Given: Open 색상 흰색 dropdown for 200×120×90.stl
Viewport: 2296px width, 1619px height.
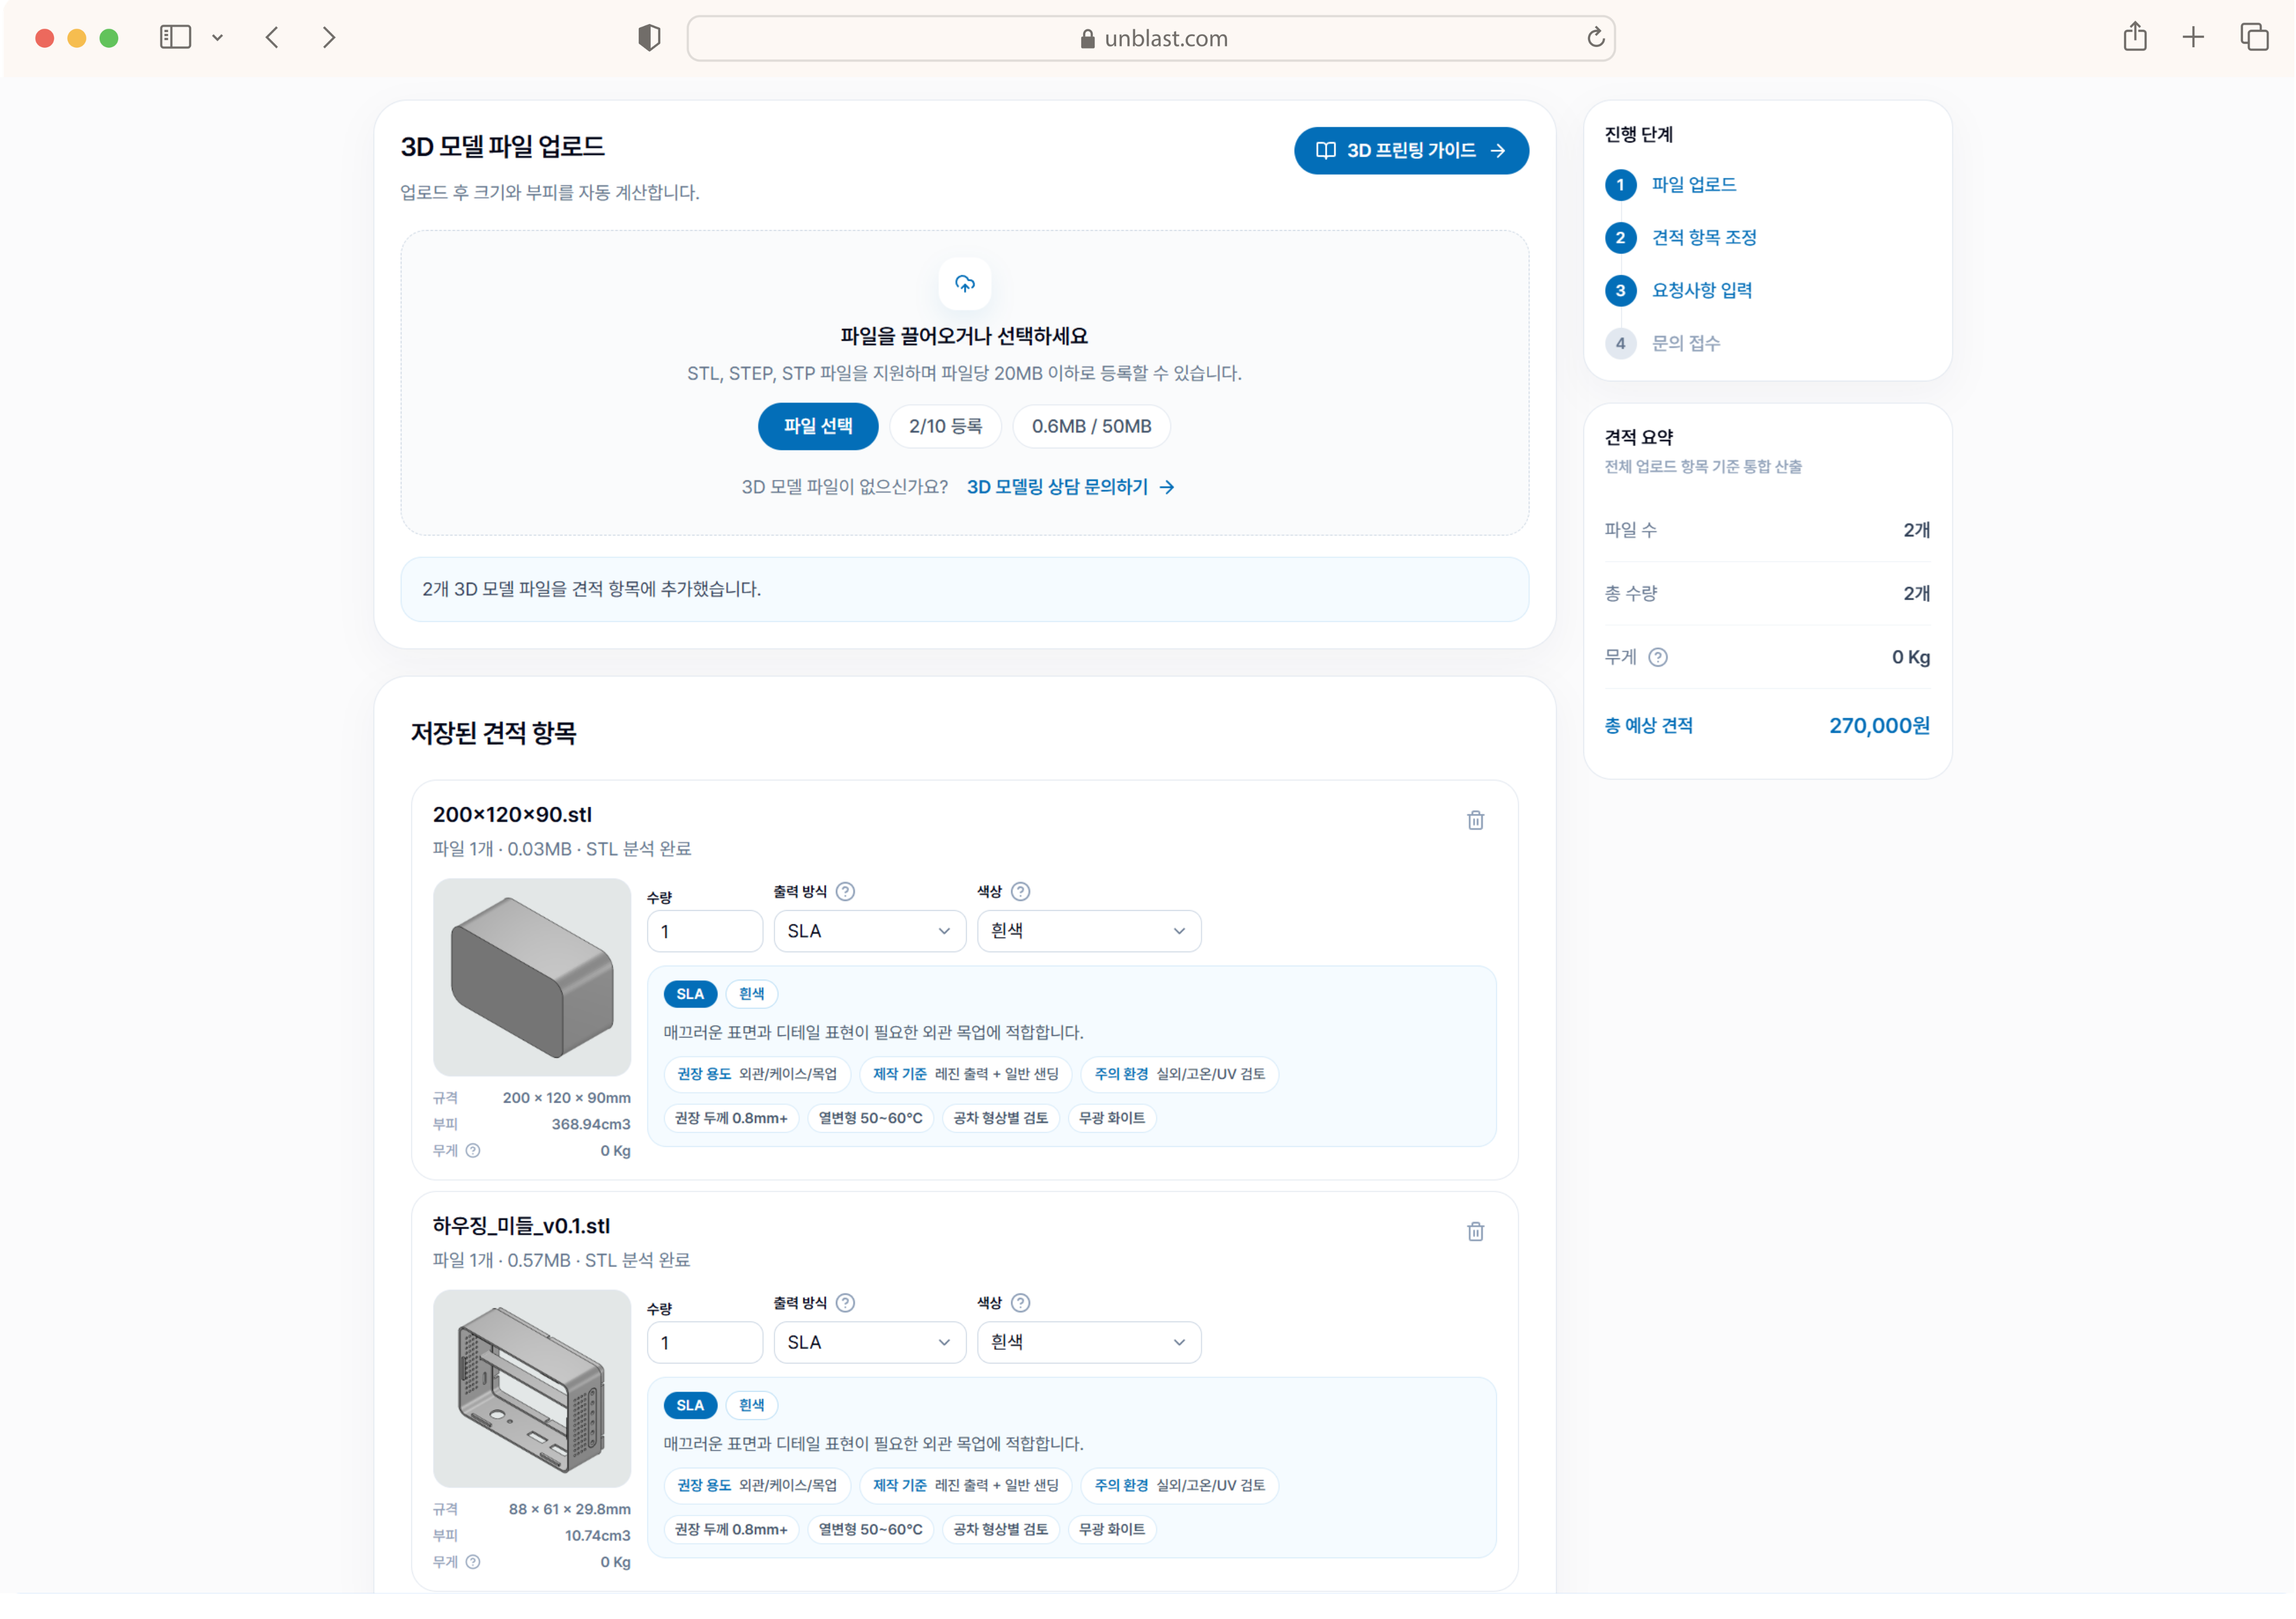Looking at the screenshot, I should coord(1088,931).
